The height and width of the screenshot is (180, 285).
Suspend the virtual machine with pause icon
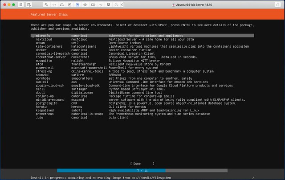point(21,5)
